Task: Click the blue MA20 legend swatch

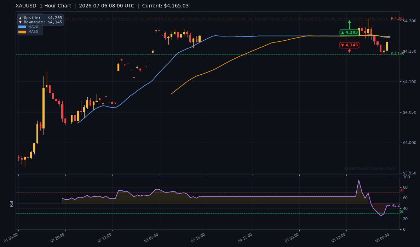Action: pyautogui.click(x=22, y=27)
